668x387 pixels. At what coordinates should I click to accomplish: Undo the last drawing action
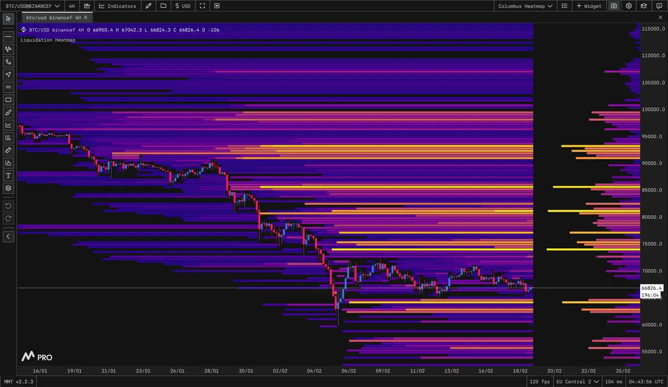tap(8, 205)
